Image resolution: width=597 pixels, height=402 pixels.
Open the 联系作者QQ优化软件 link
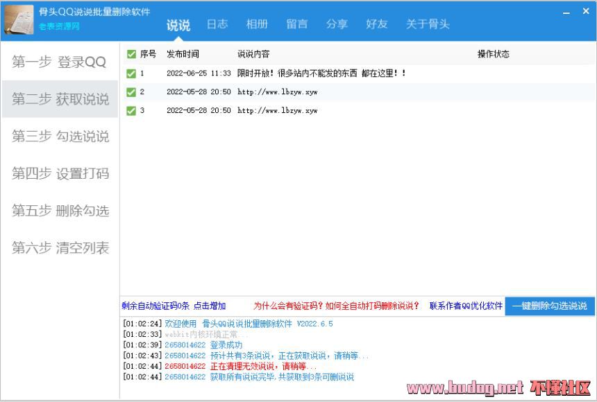coord(465,306)
